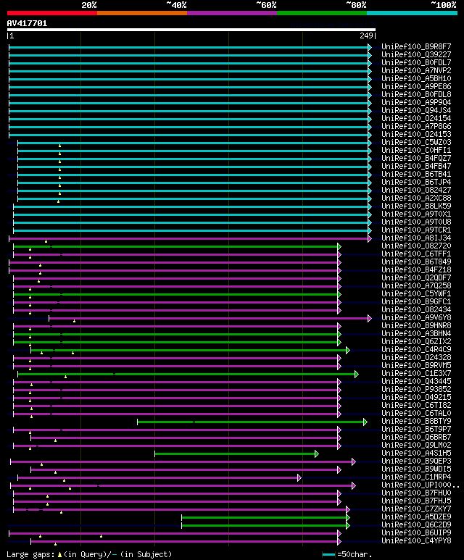Viewport: 464px width, 560px height.
Task: Click the arrowhead ending the C1E3X7 alignment
Action: 357,375
